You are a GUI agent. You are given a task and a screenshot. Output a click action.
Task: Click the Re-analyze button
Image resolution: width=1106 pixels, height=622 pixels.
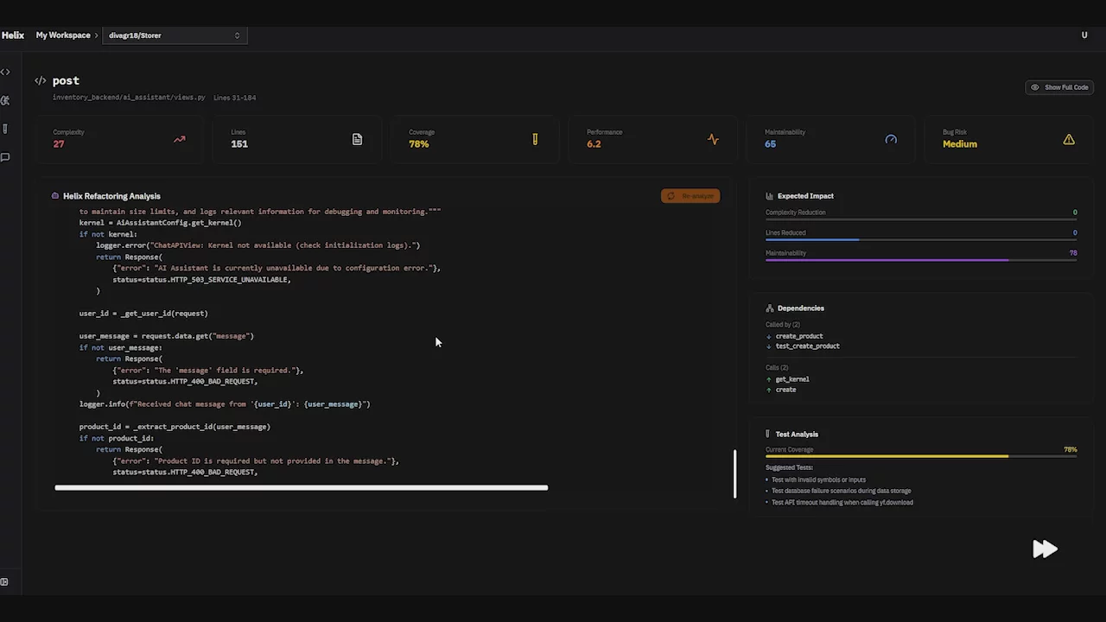(690, 196)
